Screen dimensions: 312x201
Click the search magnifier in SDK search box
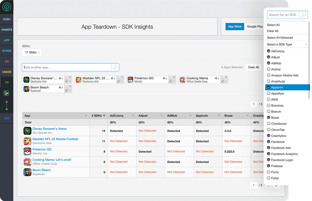tap(304, 15)
